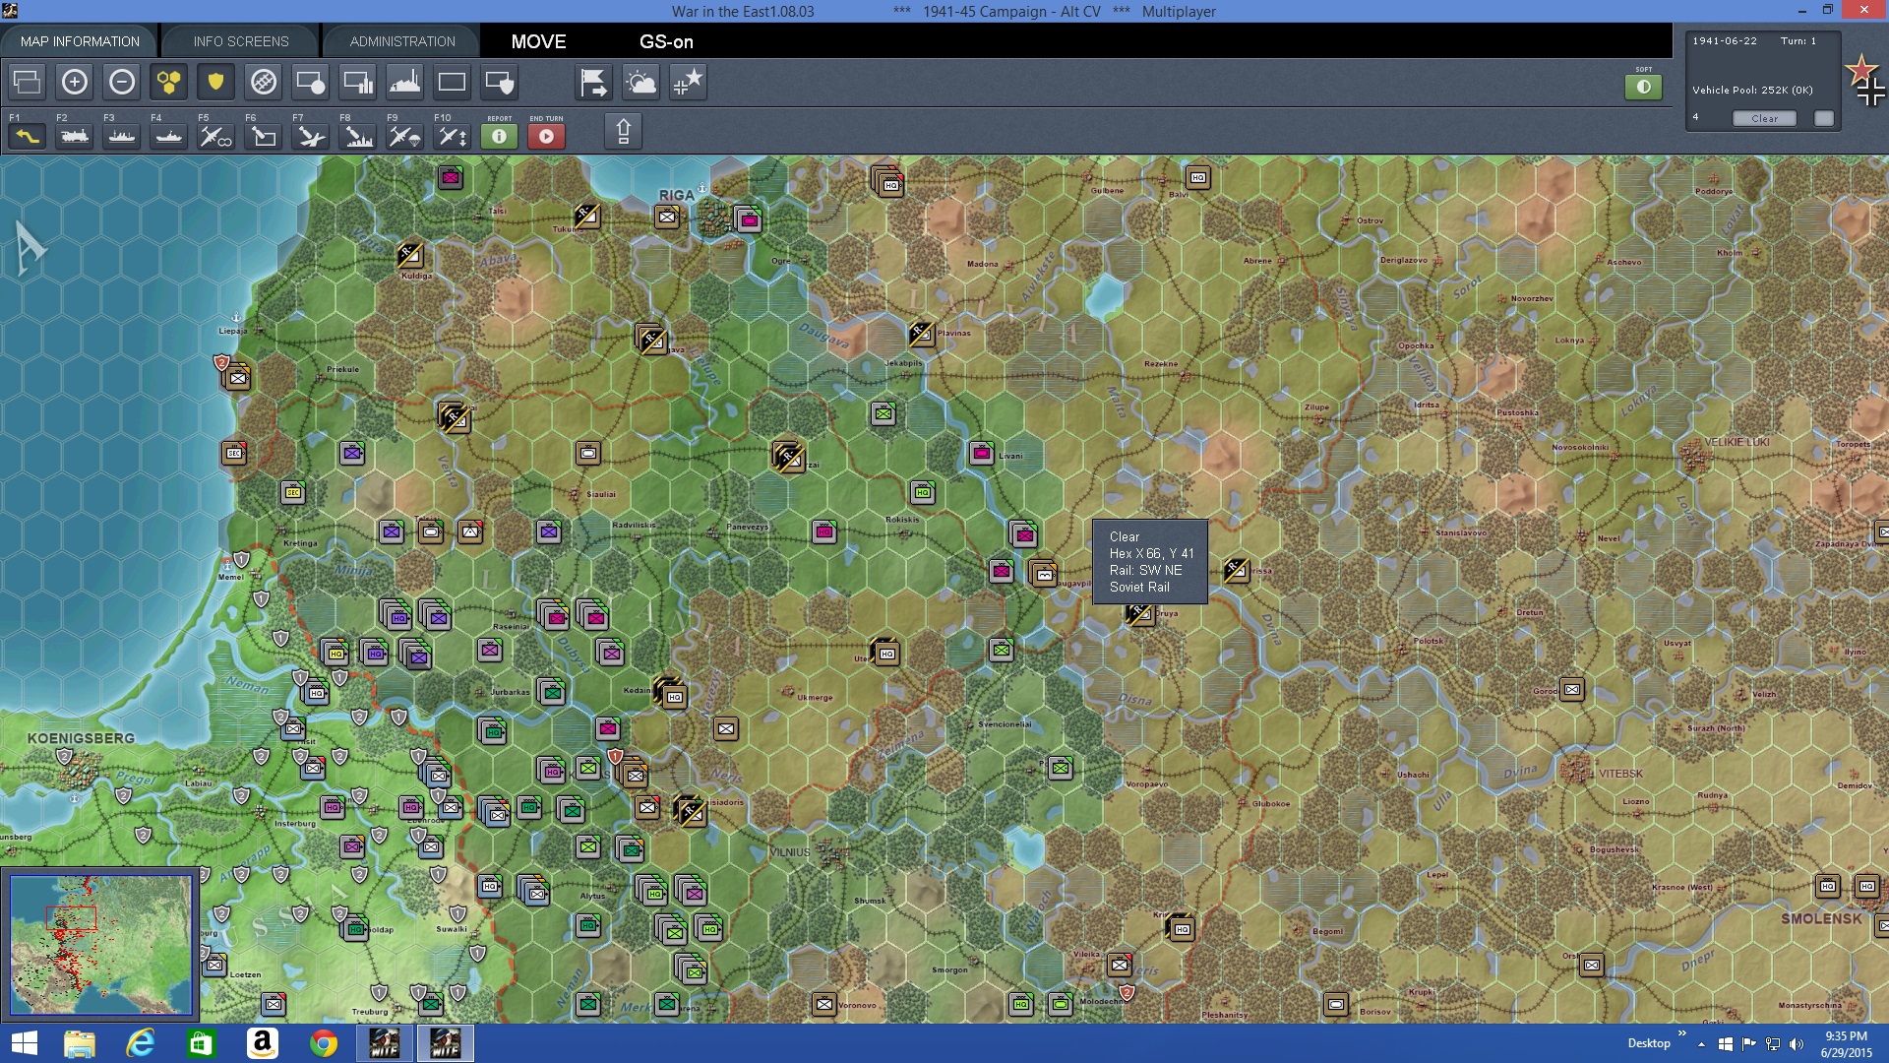This screenshot has height=1063, width=1889.
Task: Toggle the rectangle-with-circle map overlay button
Action: click(310, 83)
